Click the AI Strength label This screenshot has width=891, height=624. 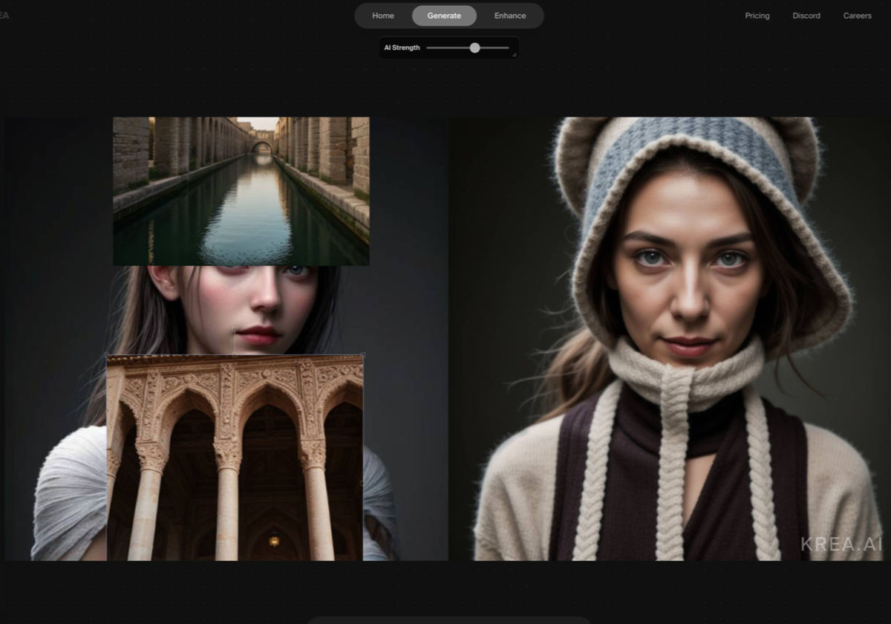[402, 48]
